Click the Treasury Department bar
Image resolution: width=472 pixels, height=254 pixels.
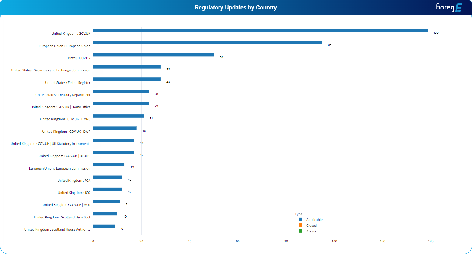click(121, 91)
